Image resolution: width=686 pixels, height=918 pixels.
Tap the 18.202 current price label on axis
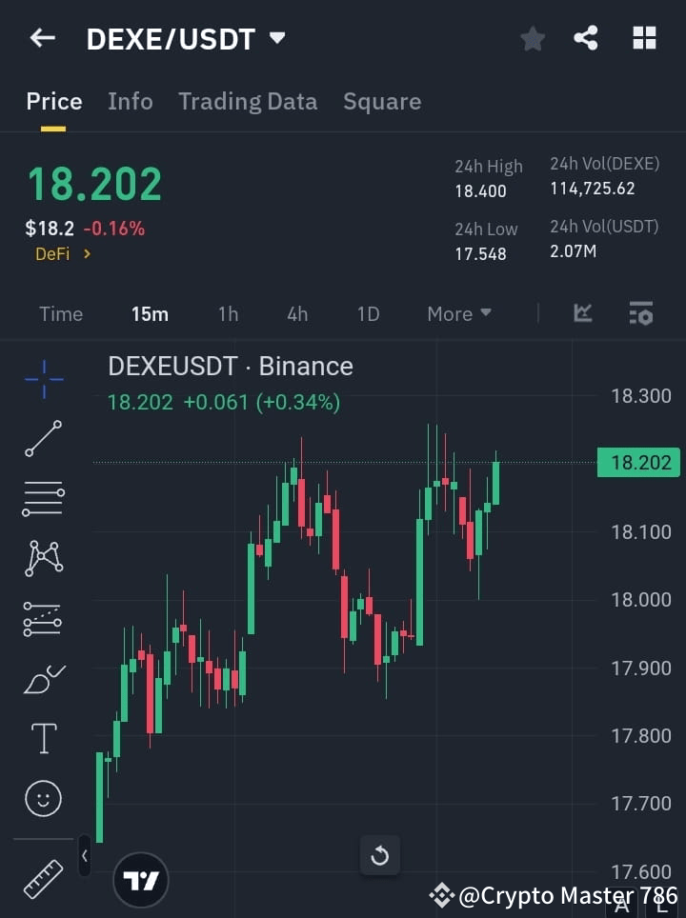click(x=638, y=463)
